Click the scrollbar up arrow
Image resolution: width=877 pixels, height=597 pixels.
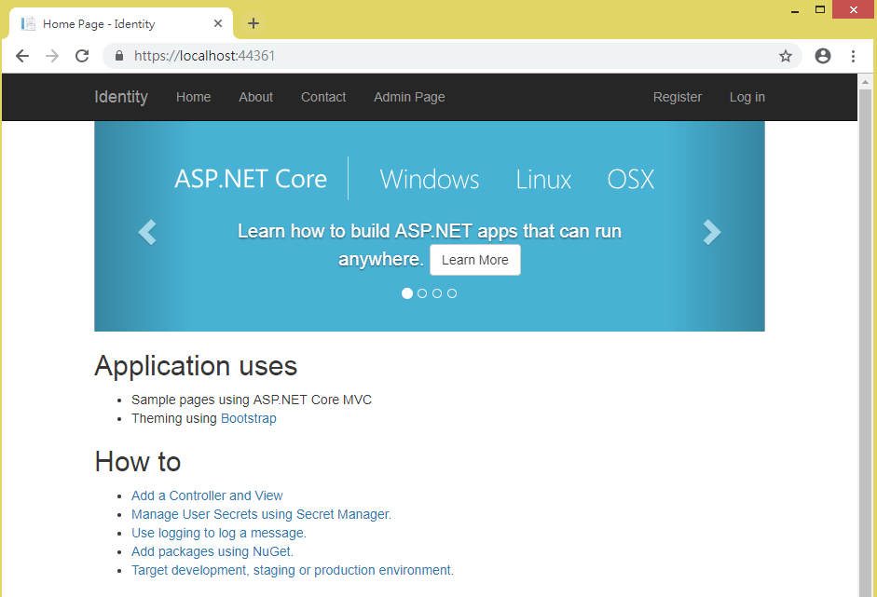pyautogui.click(x=865, y=82)
